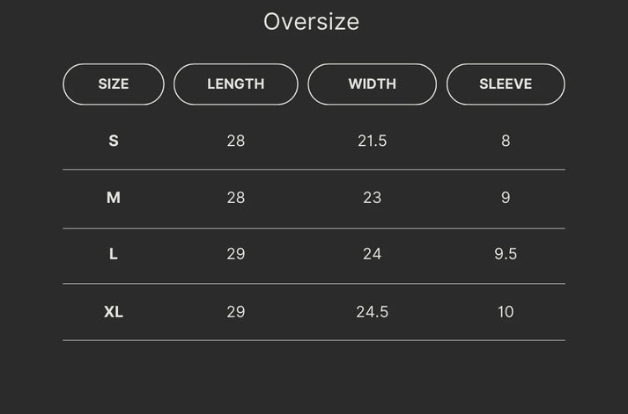Click the Oversize heading title
The image size is (628, 414).
[312, 22]
